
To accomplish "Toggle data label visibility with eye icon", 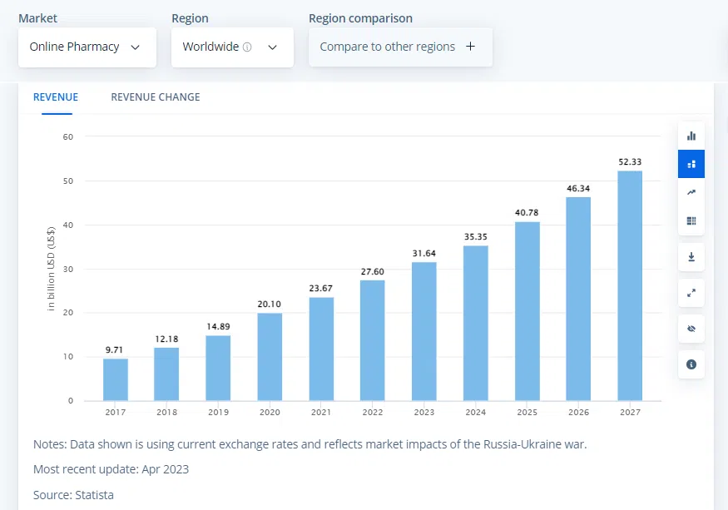I will (691, 329).
